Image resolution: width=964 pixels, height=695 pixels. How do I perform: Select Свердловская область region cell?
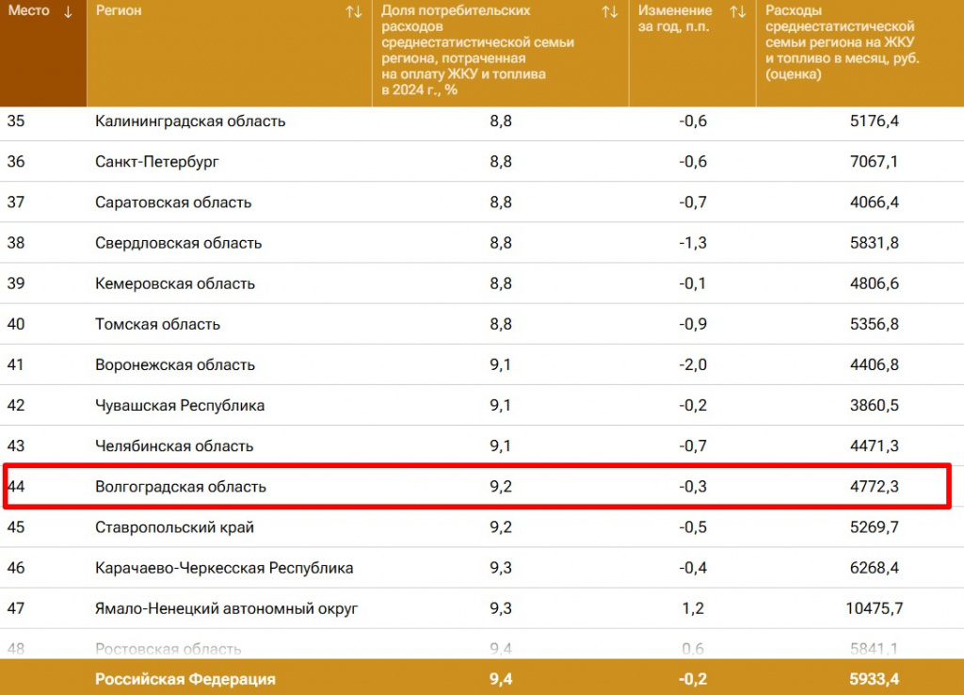[x=178, y=243]
